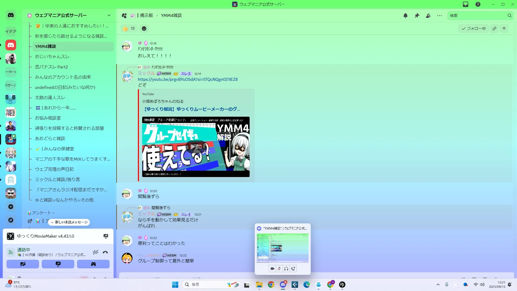Open the おじいちゃんスレ thread

[x=52, y=57]
